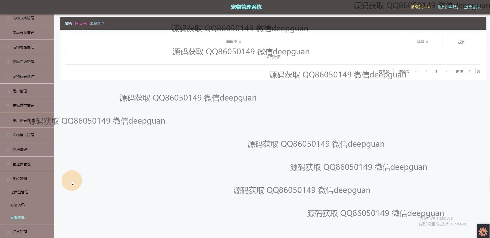
Task: Click the 宠物寄存管理 list icon
Action: pyautogui.click(x=8, y=106)
